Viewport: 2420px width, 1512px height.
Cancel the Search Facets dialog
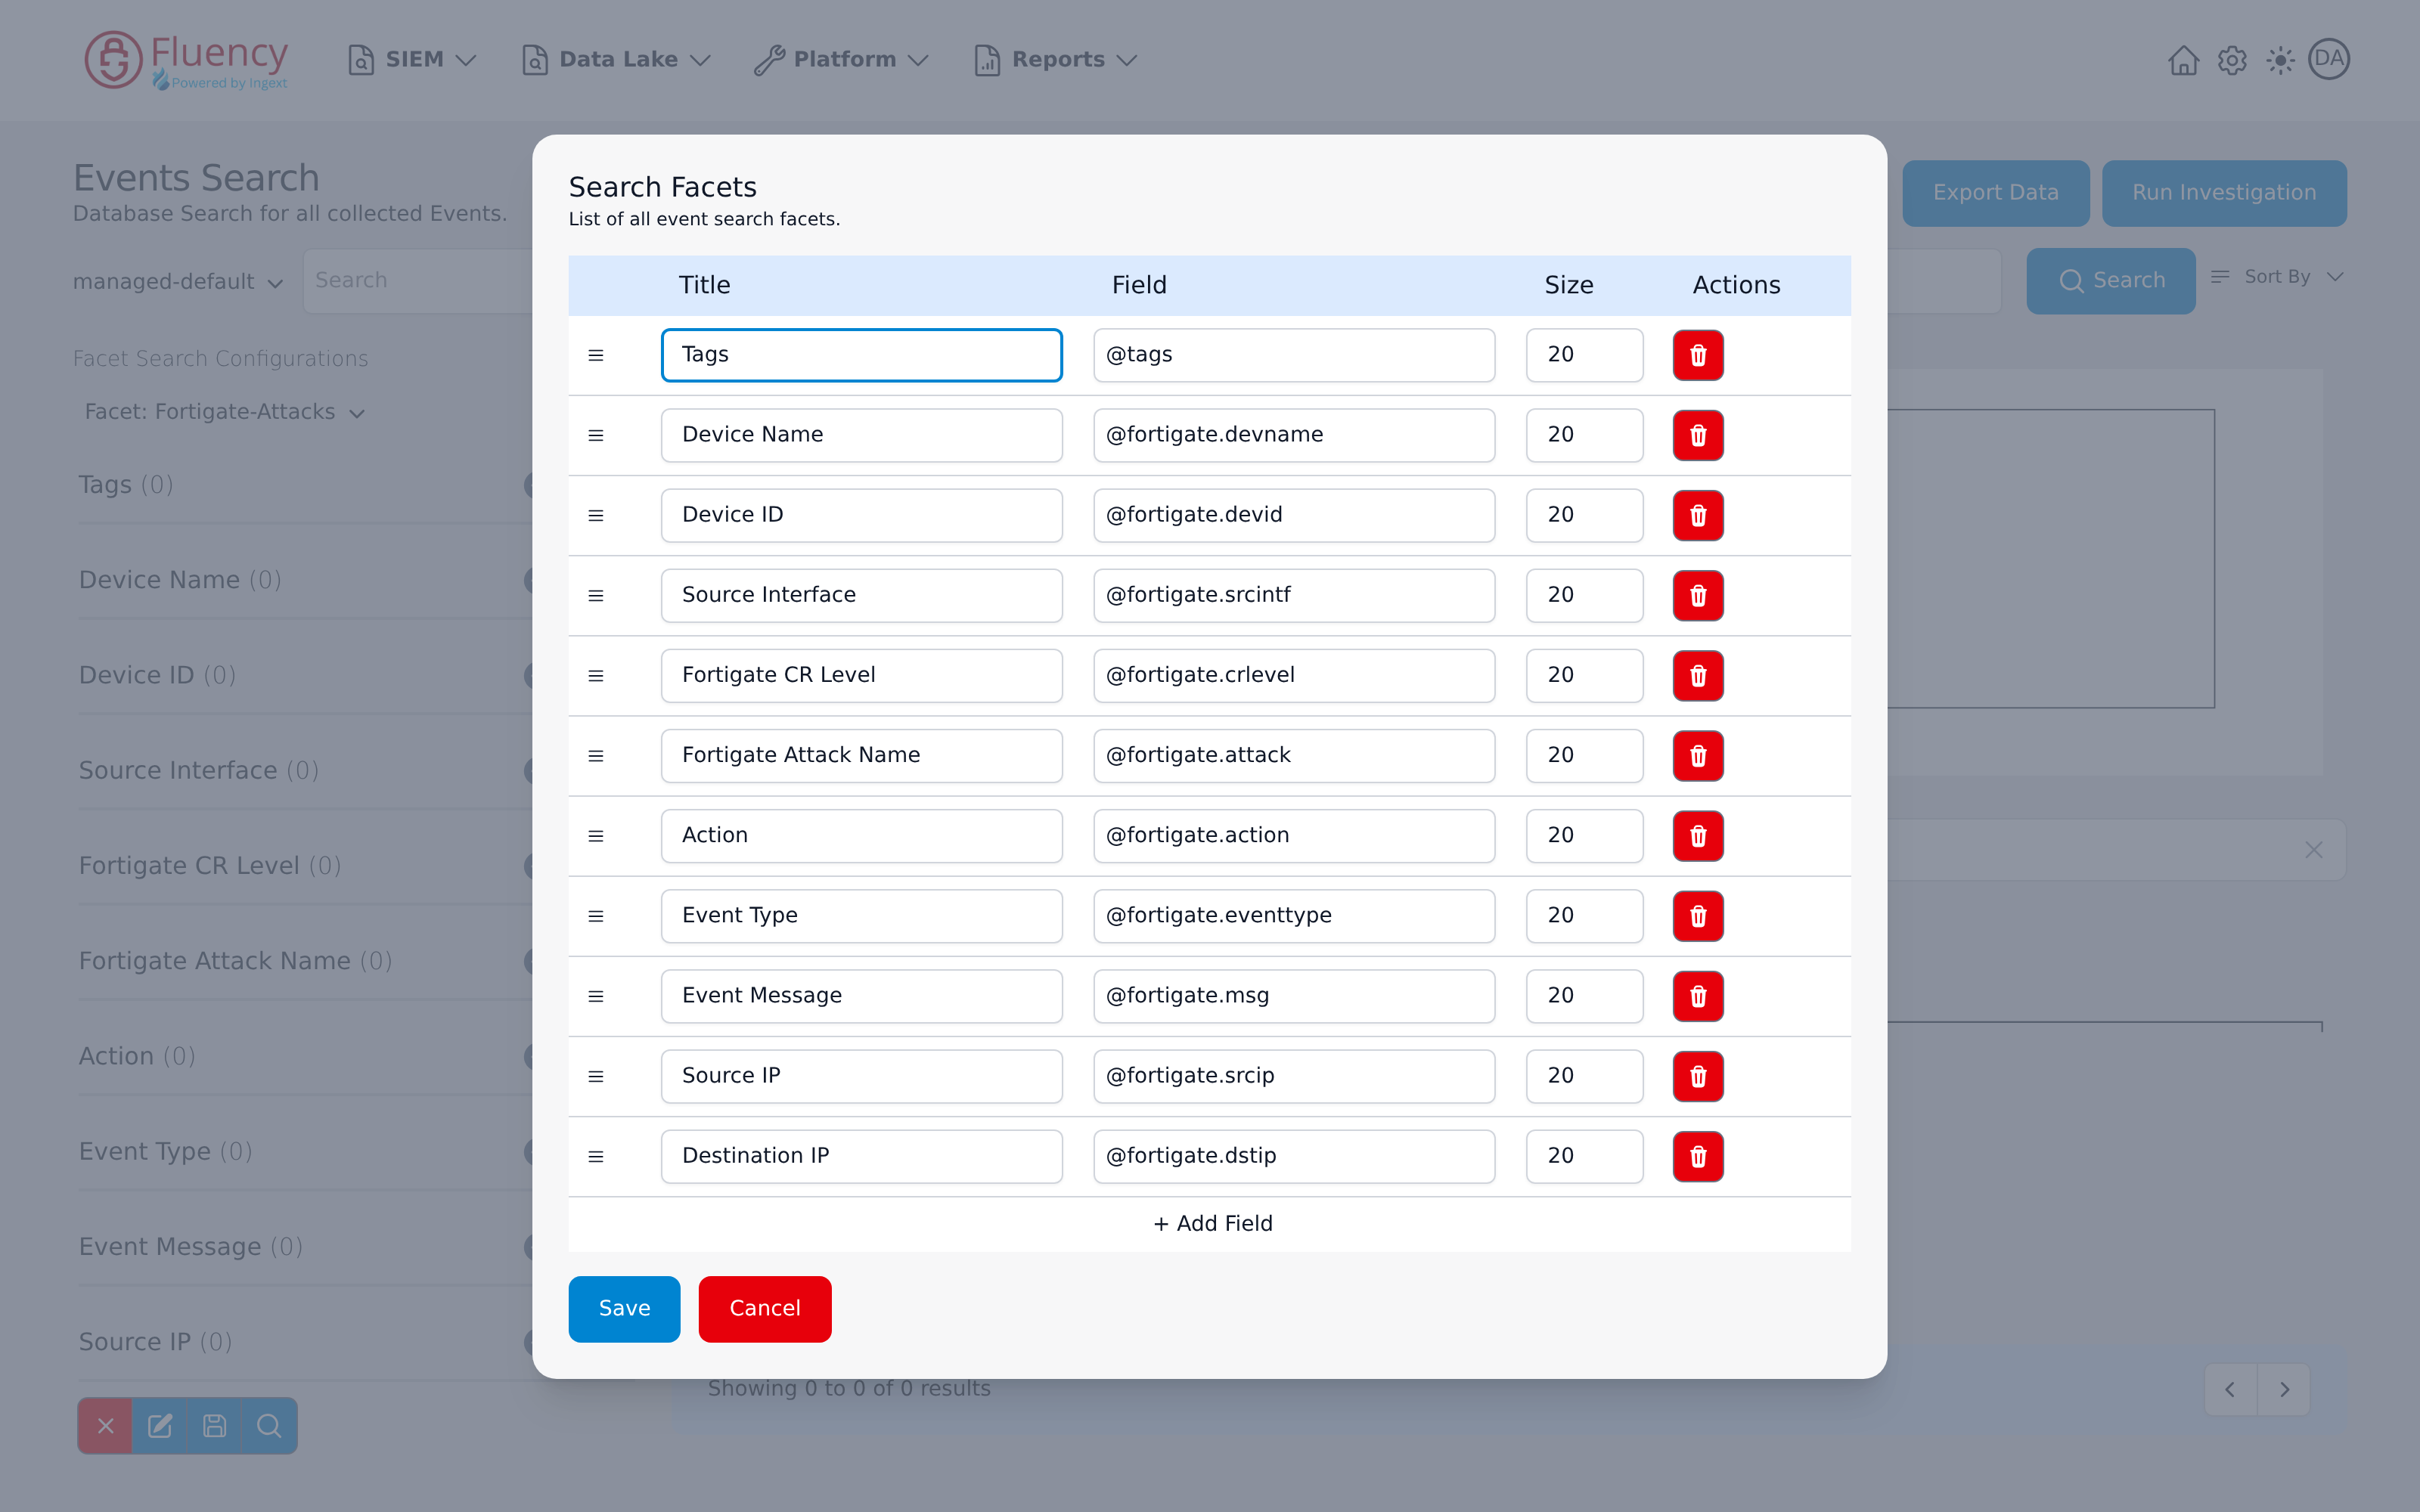pyautogui.click(x=765, y=1308)
